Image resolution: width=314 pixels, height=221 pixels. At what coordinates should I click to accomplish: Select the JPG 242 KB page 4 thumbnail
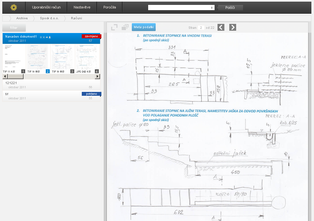[87, 58]
